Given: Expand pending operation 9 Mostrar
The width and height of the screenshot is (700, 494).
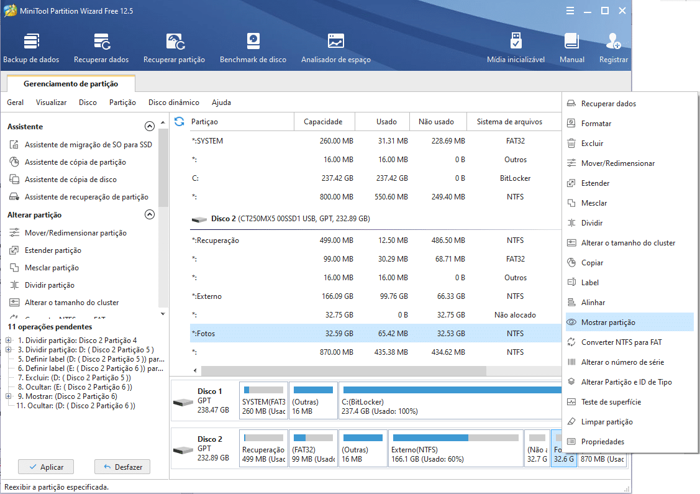Looking at the screenshot, I should [x=9, y=396].
